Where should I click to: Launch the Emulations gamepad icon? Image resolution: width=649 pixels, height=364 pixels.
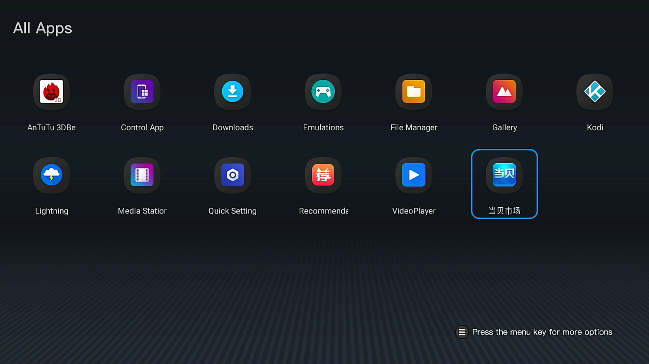point(323,92)
